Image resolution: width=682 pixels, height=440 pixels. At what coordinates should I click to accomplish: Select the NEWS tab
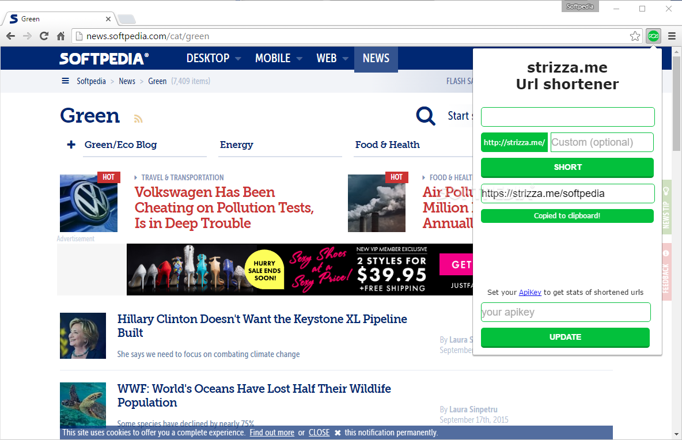376,58
